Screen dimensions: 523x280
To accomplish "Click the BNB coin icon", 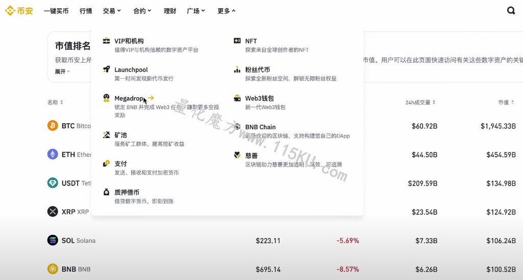I will click(53, 269).
